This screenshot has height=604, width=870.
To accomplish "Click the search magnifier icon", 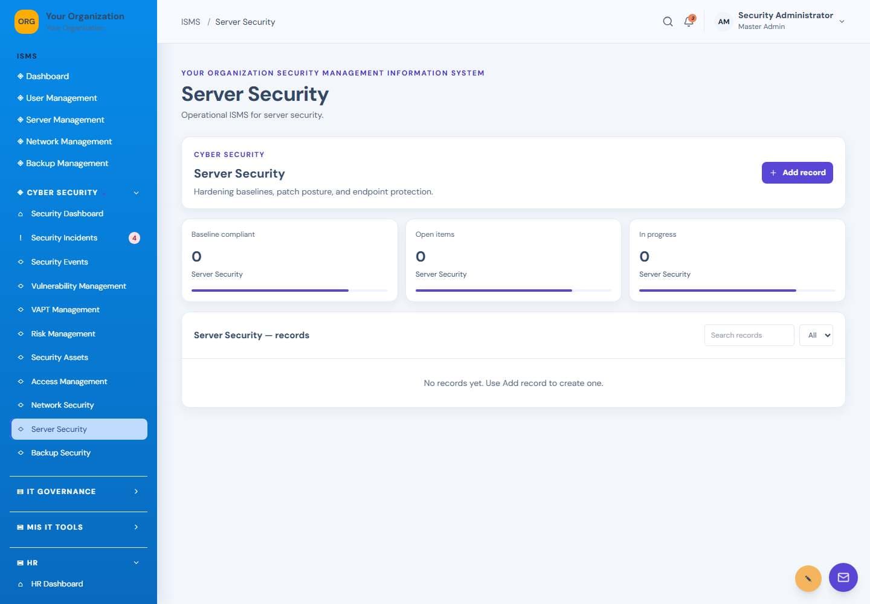I will pyautogui.click(x=668, y=22).
